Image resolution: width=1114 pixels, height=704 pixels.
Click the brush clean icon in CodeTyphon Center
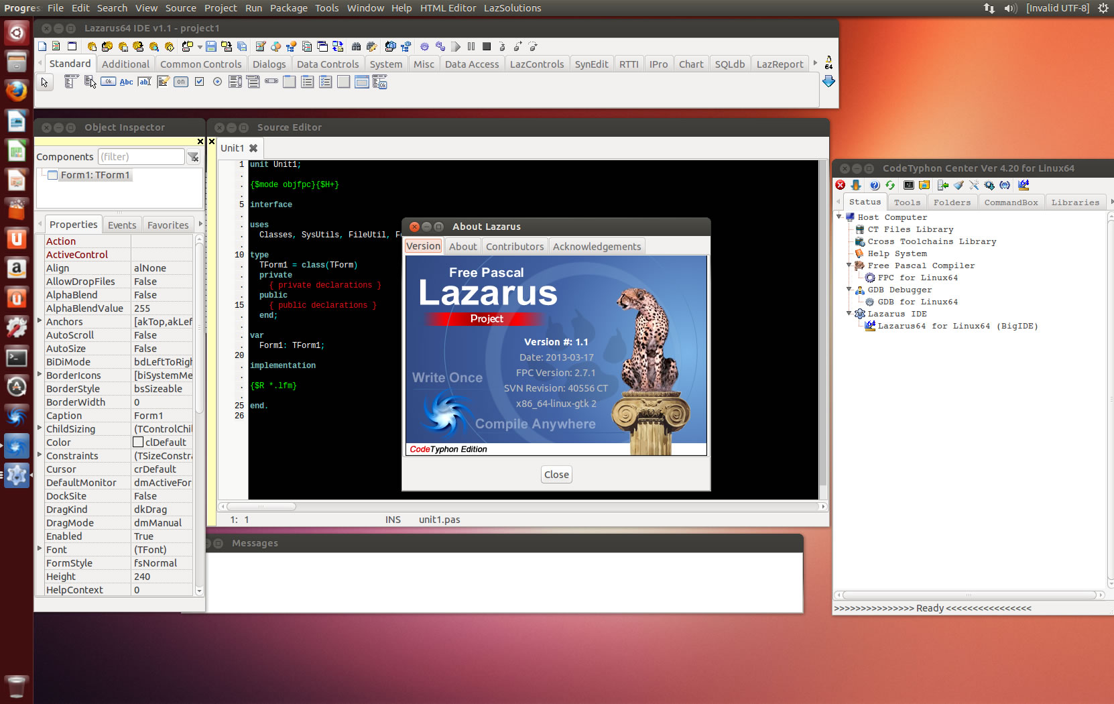click(x=958, y=185)
